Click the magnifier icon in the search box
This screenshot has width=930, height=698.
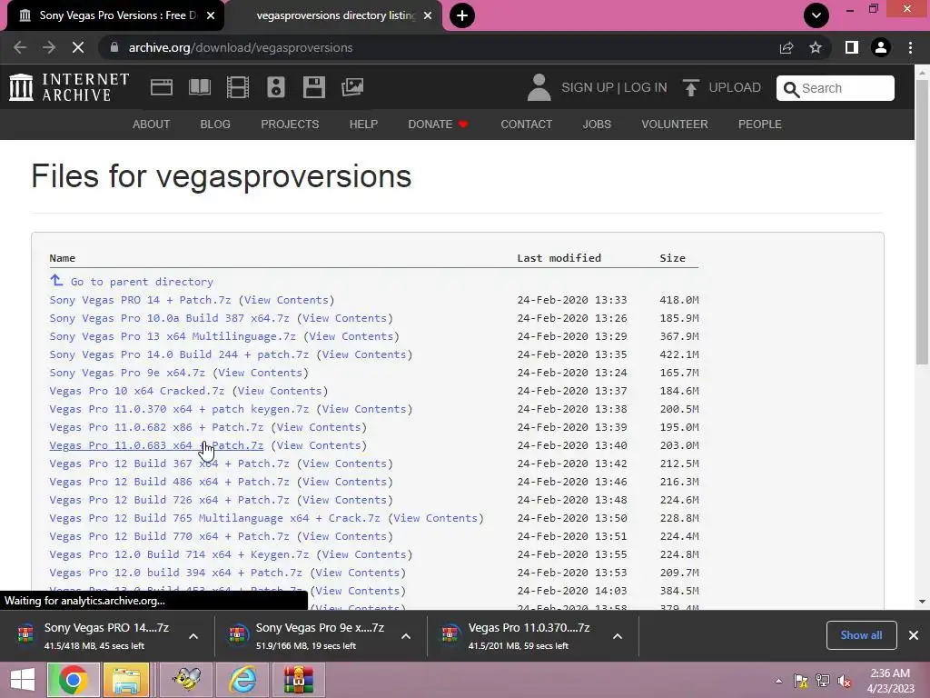point(791,89)
